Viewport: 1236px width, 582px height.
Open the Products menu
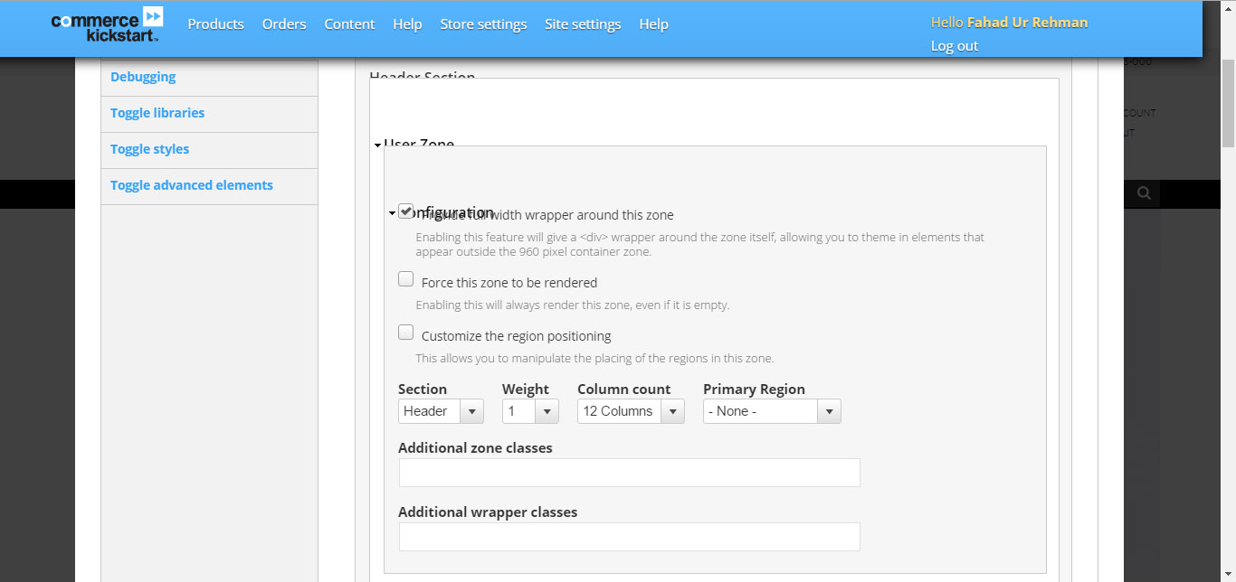[215, 24]
